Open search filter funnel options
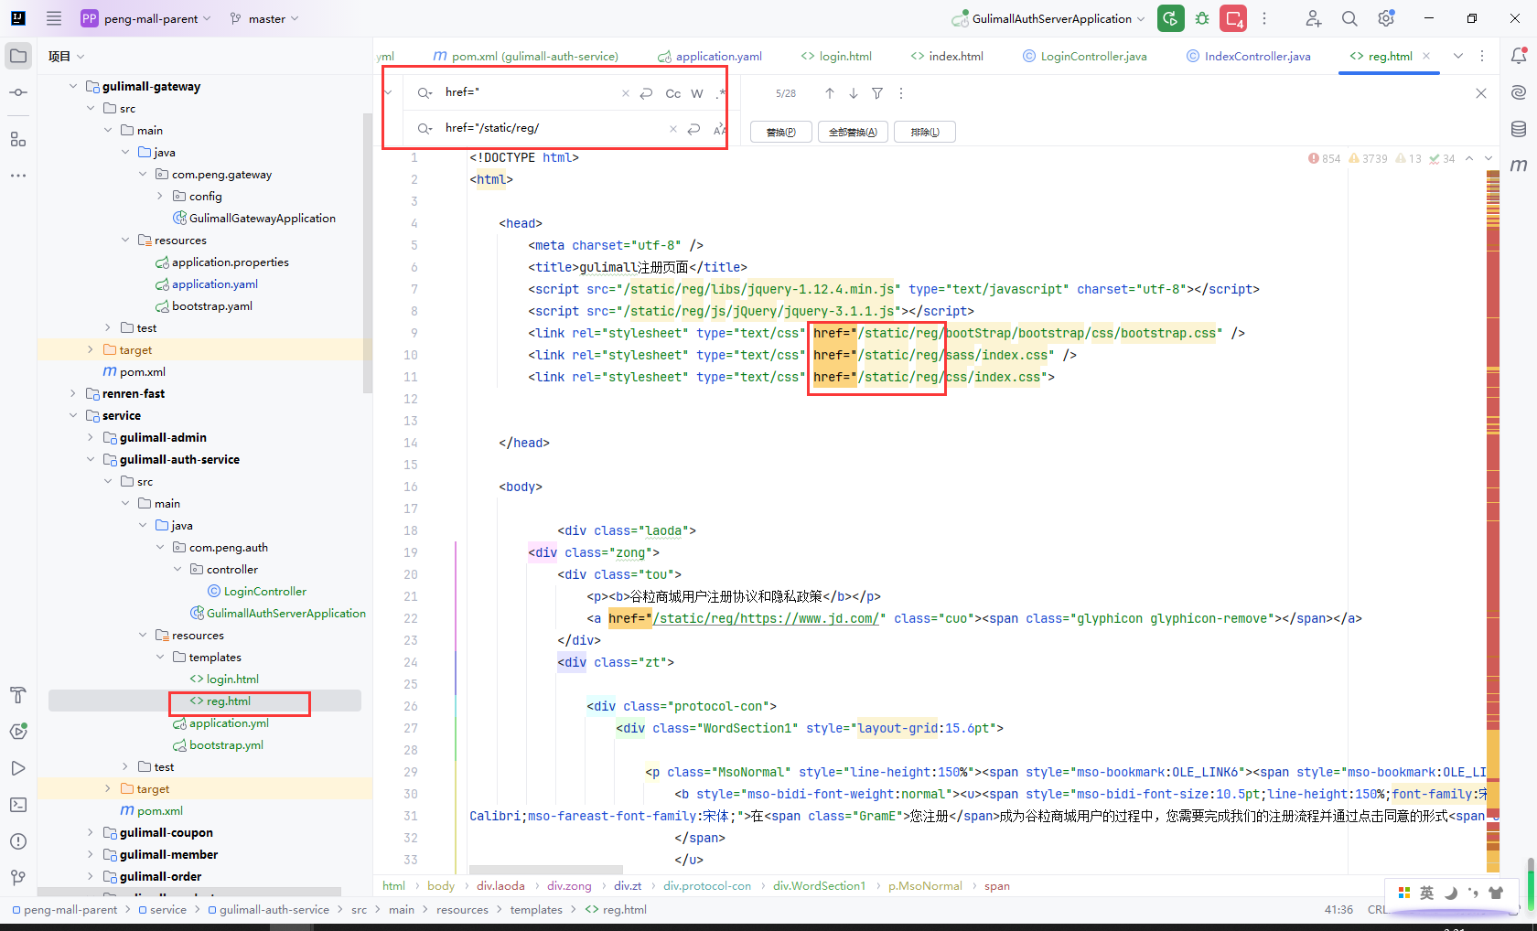Image resolution: width=1537 pixels, height=931 pixels. coord(877,93)
